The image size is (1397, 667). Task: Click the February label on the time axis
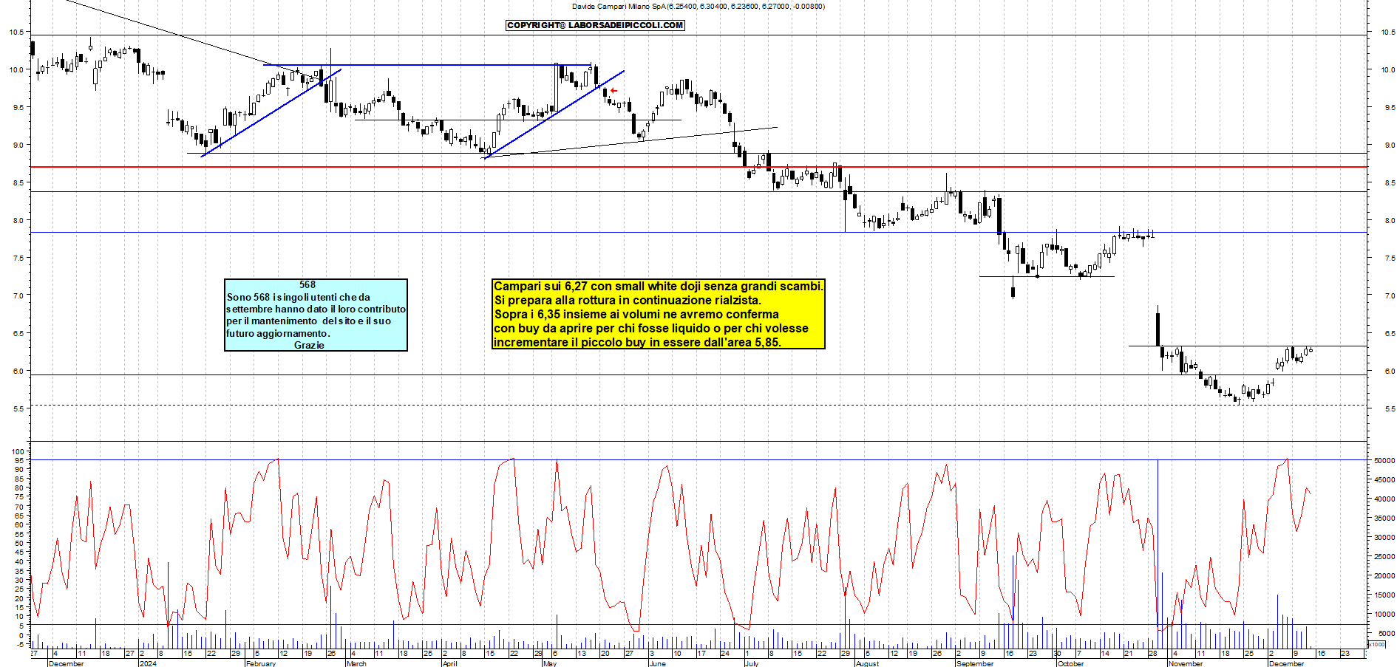pyautogui.click(x=261, y=663)
